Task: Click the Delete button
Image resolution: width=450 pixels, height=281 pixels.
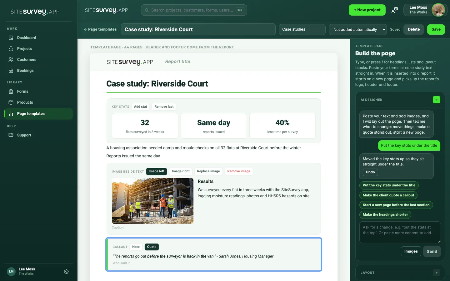Action: (x=414, y=29)
